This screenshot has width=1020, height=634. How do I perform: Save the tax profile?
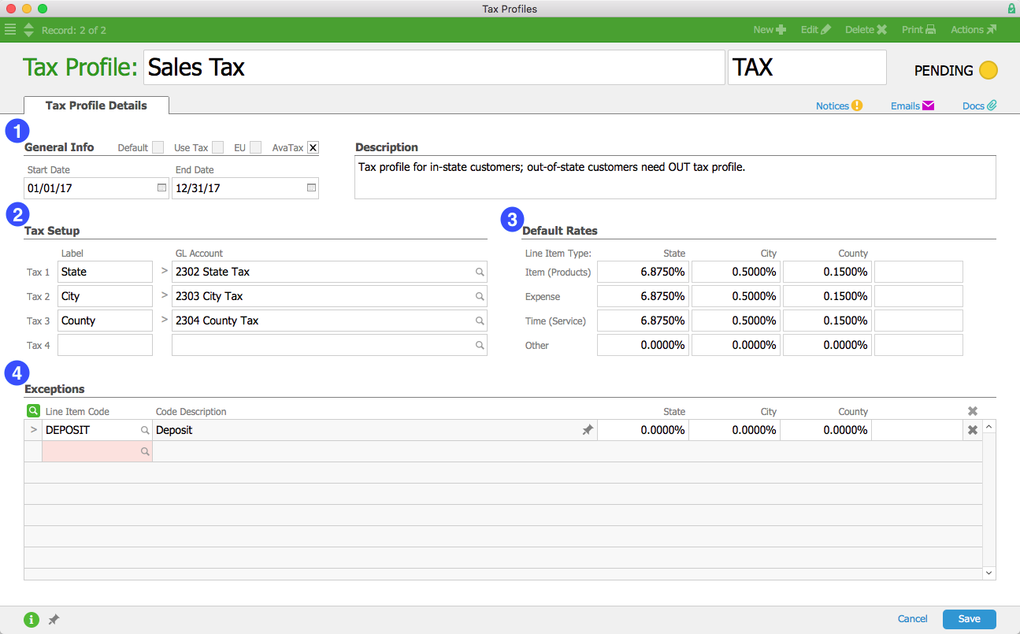[x=970, y=619]
